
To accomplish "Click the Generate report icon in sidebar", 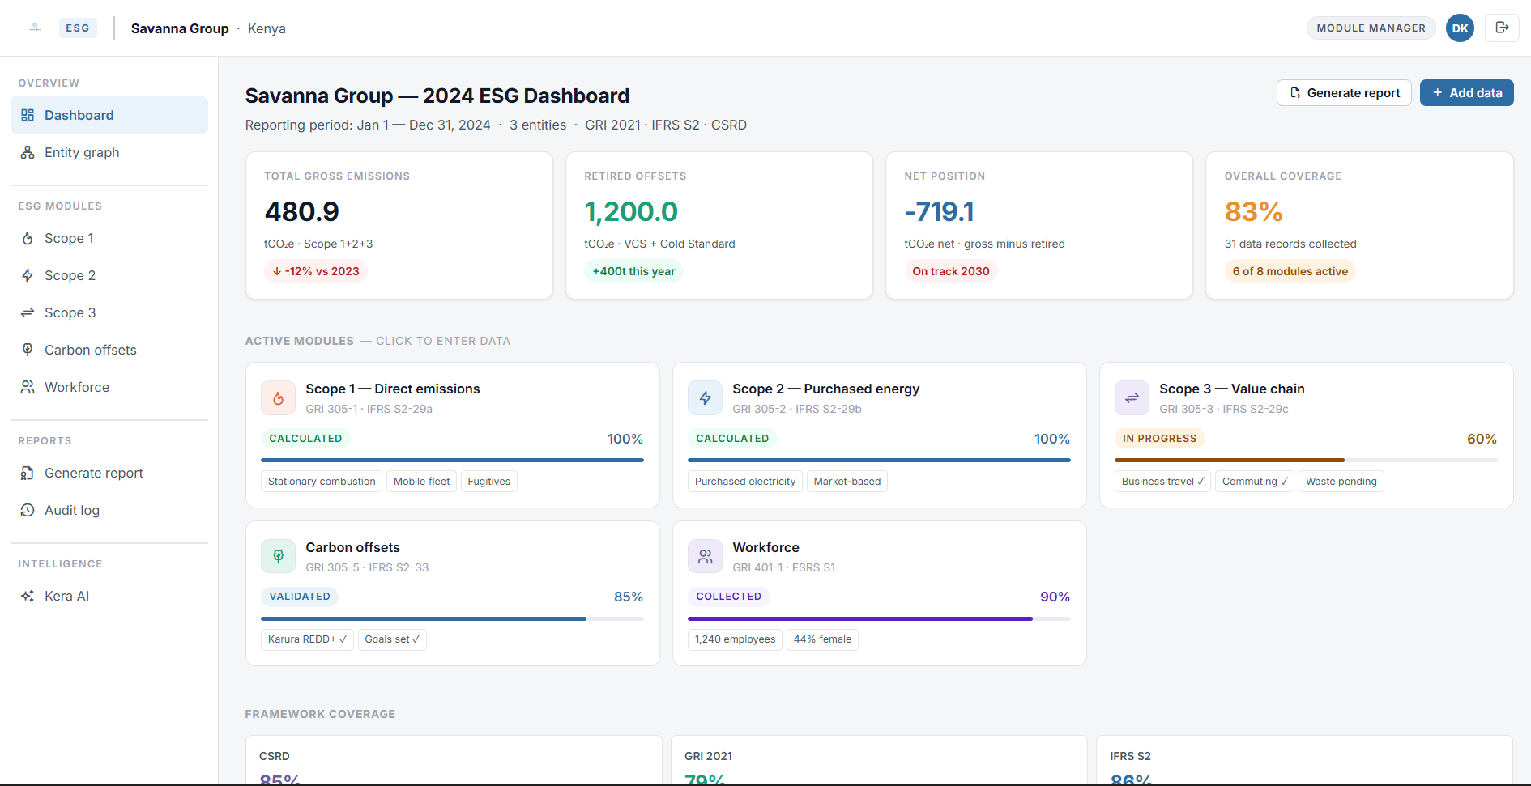I will coord(28,473).
